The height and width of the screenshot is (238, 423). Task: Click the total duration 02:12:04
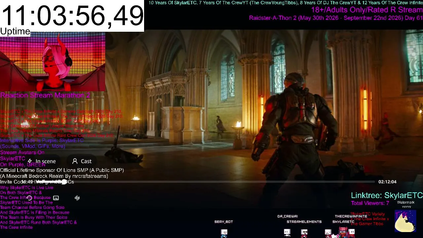coord(387,182)
